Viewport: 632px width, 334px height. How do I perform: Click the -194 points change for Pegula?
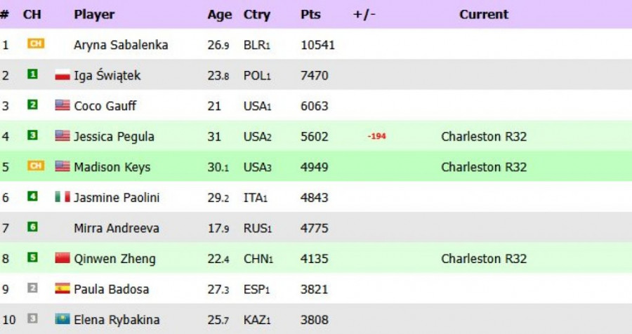[x=377, y=136]
